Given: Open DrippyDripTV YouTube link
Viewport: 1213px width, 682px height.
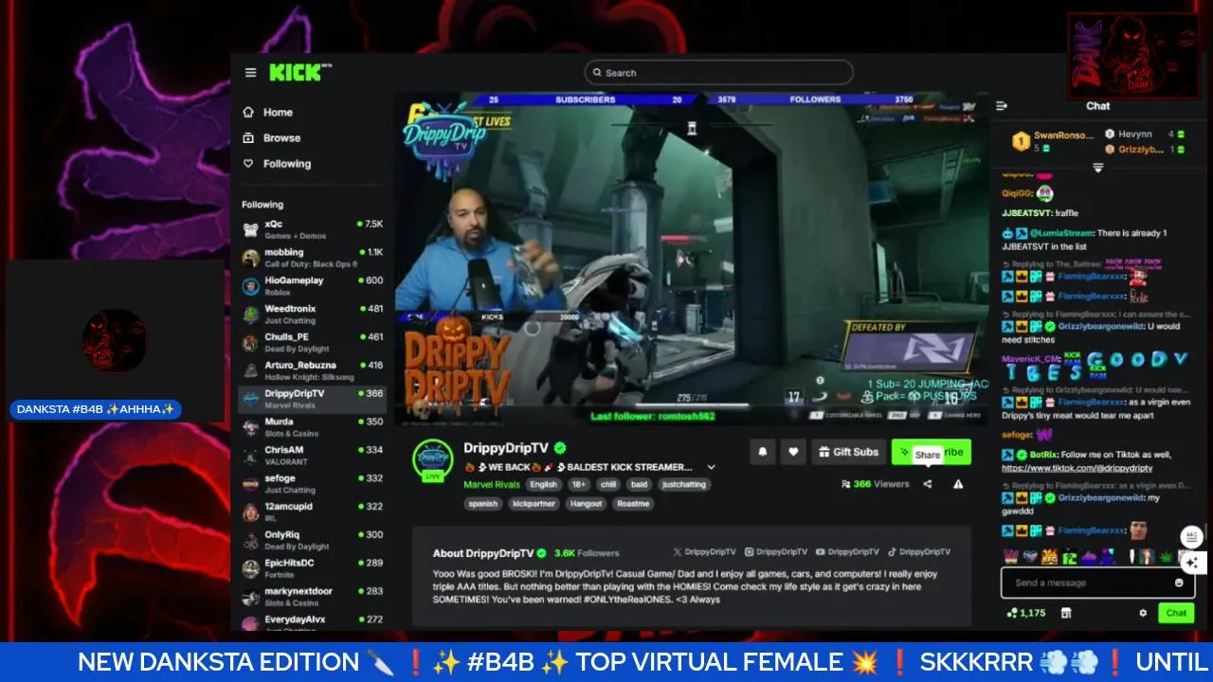Looking at the screenshot, I should point(848,551).
